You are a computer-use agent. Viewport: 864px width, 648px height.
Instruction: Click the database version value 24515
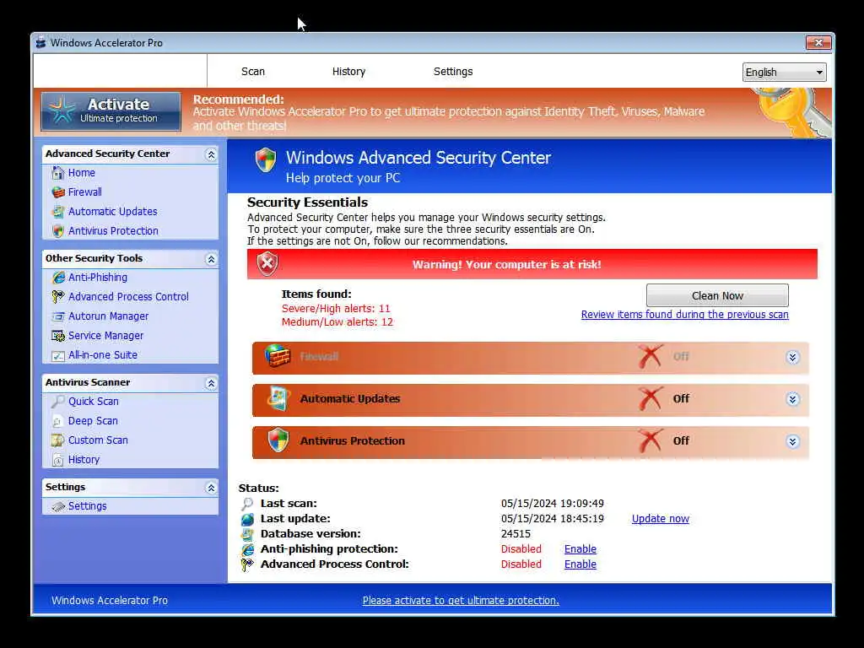(x=516, y=534)
